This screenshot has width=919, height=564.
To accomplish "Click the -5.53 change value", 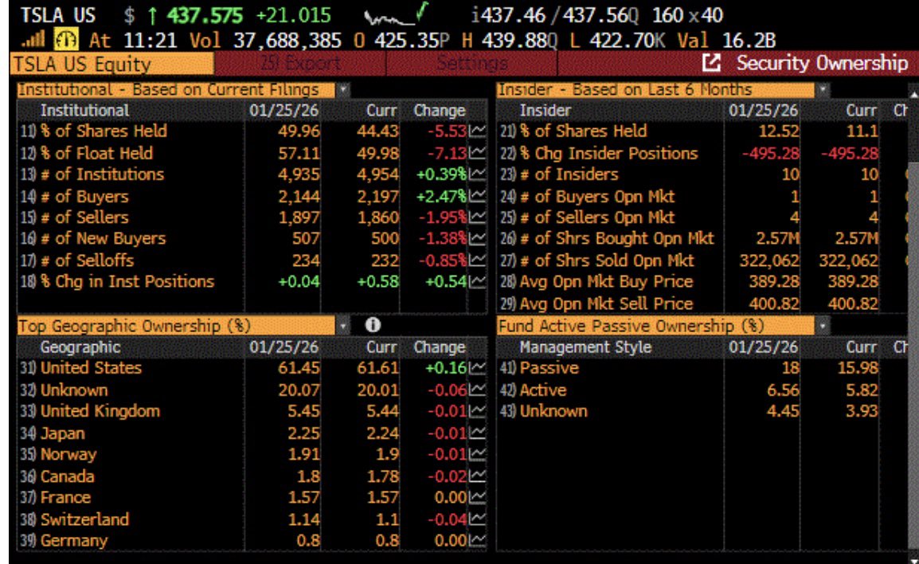I will [x=447, y=131].
